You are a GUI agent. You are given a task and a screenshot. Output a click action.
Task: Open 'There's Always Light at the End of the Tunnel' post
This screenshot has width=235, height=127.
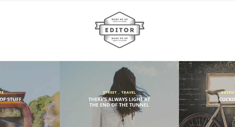click(119, 102)
